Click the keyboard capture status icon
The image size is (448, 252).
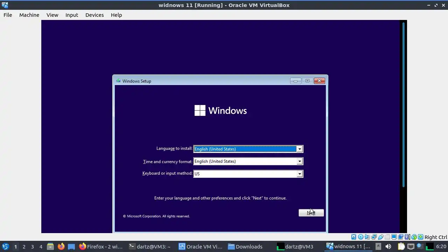(420, 237)
